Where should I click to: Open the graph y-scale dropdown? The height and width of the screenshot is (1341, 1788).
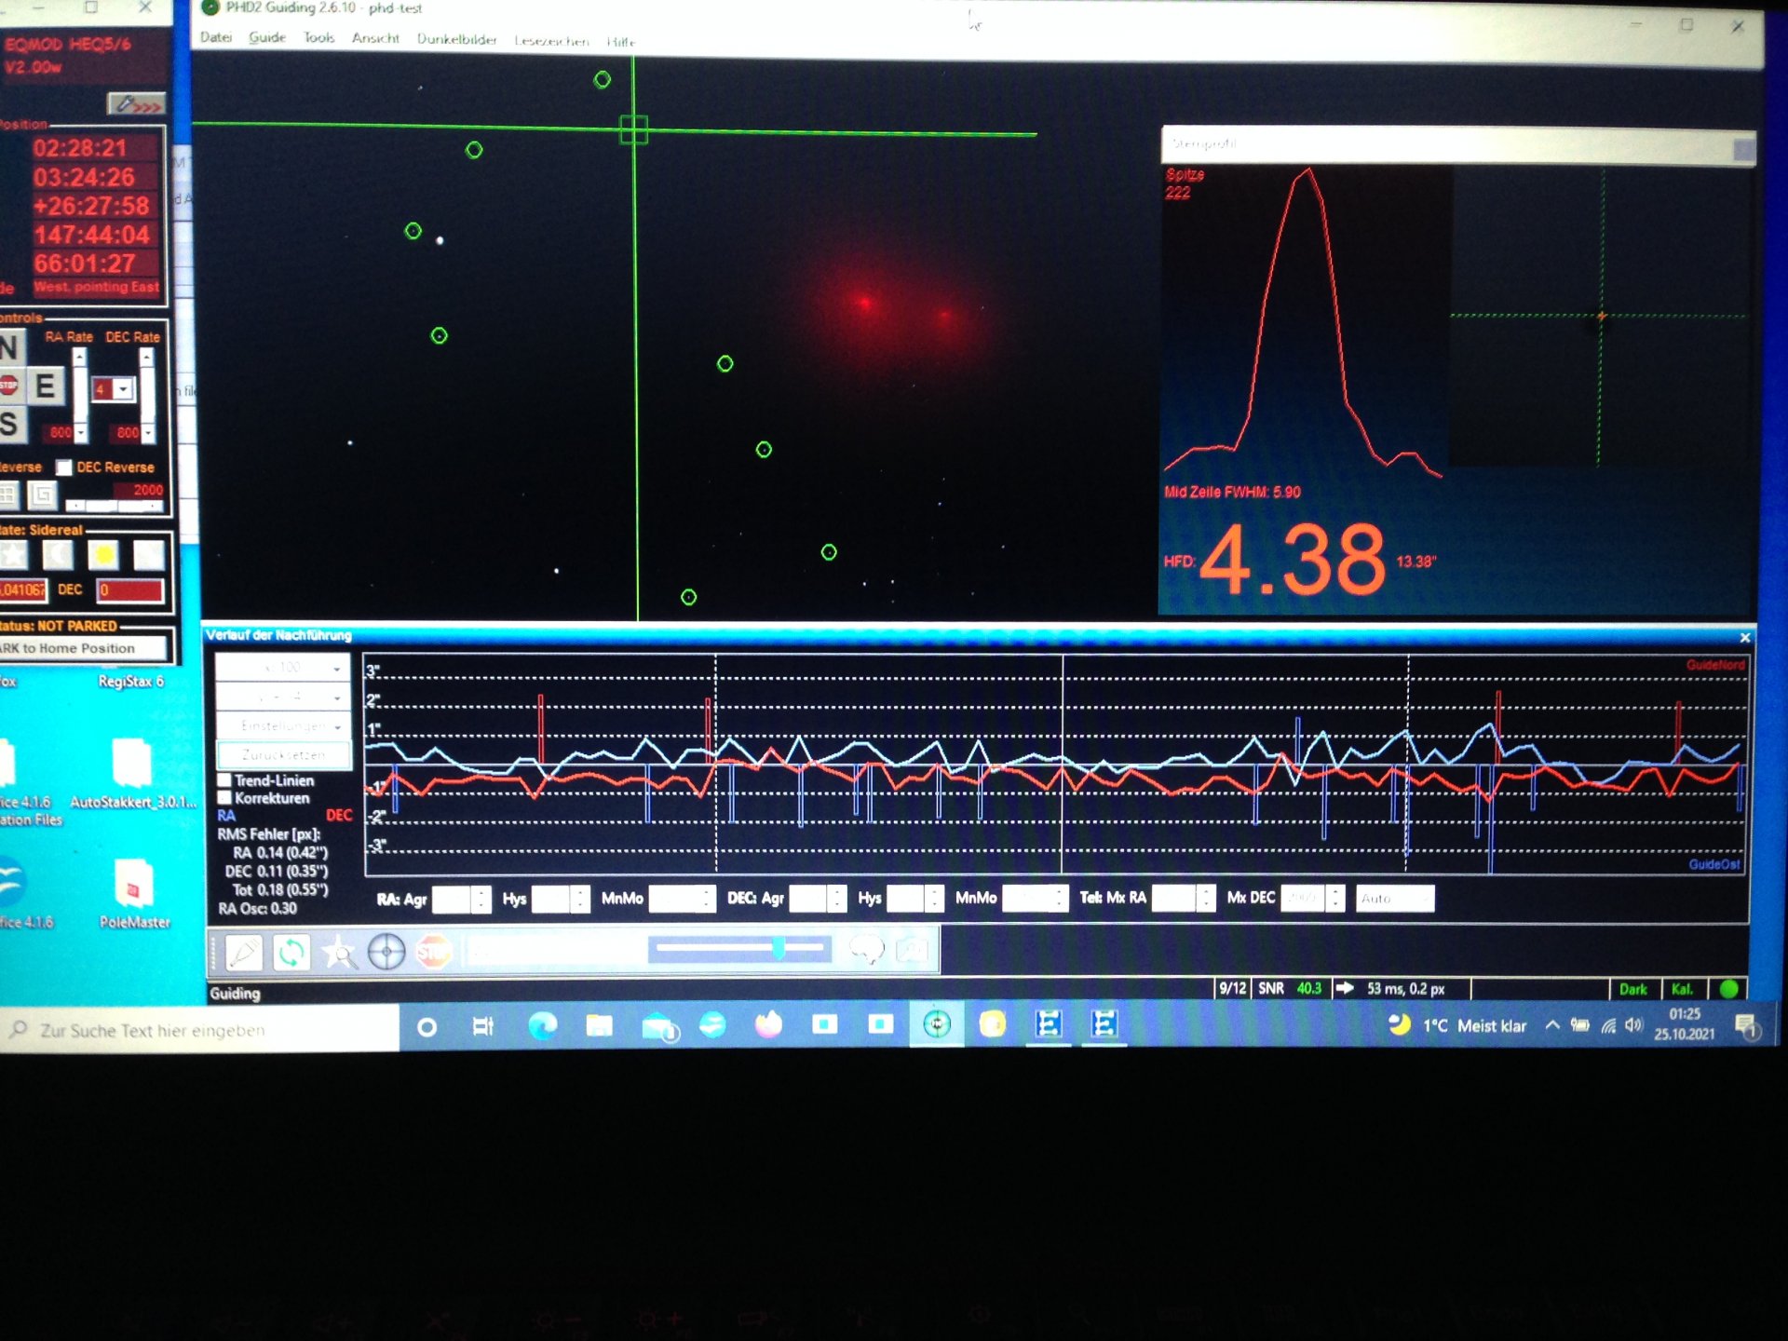pos(283,696)
